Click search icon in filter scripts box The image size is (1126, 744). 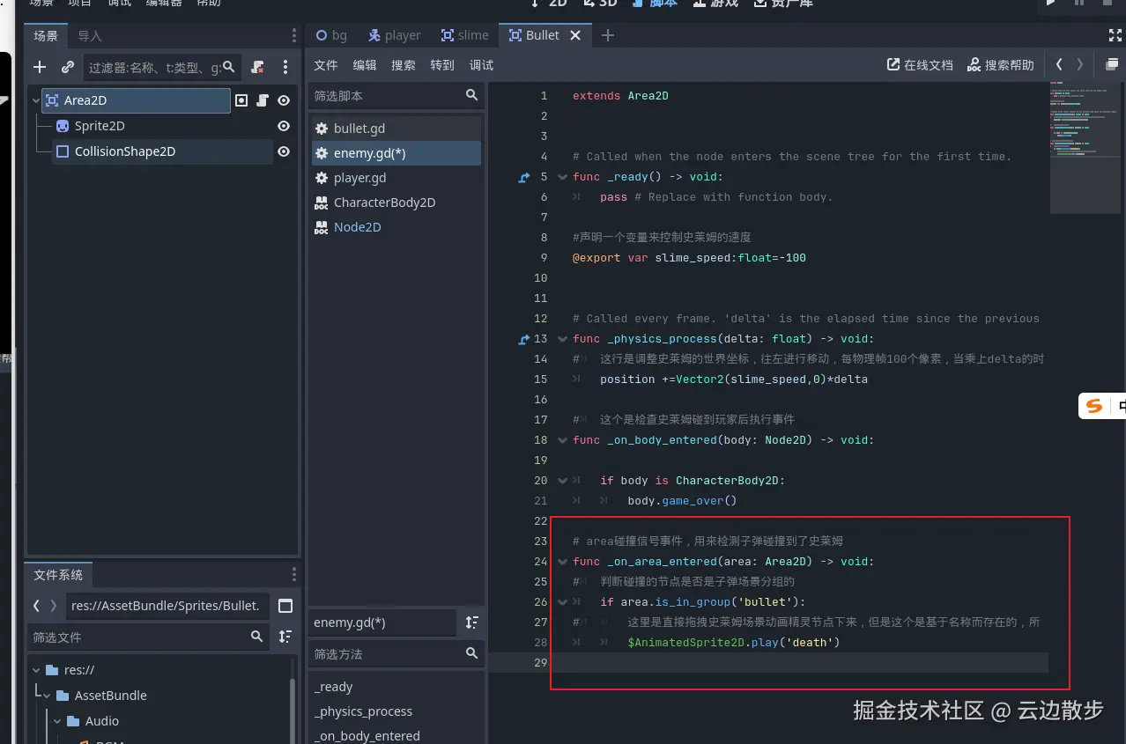[472, 95]
